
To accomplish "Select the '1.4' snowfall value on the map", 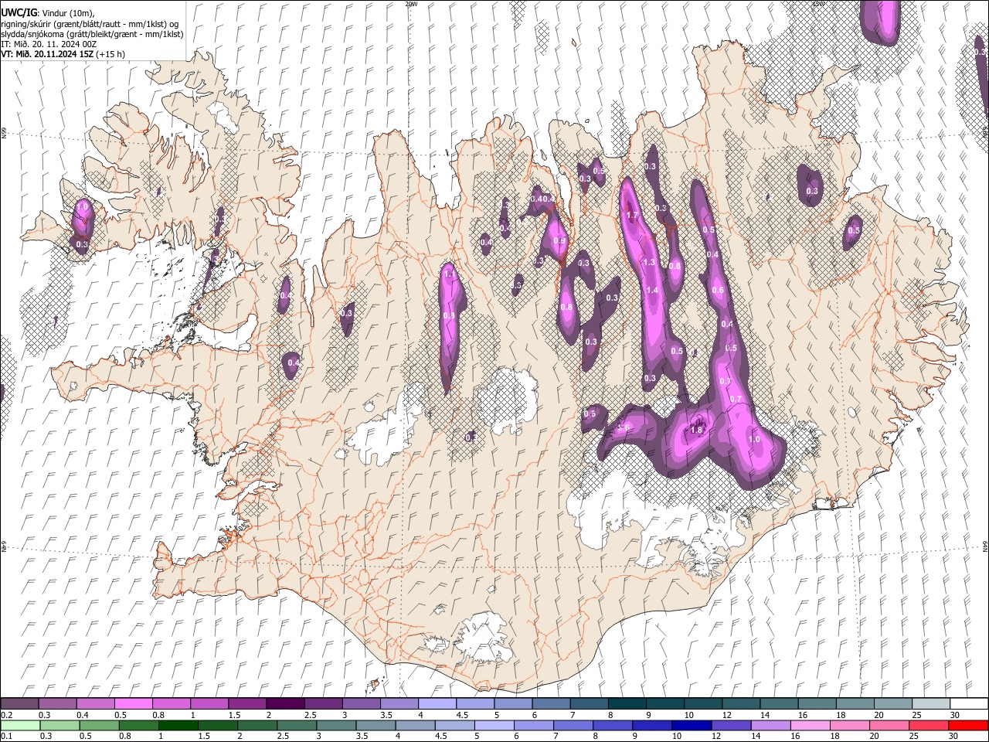I will click(652, 290).
